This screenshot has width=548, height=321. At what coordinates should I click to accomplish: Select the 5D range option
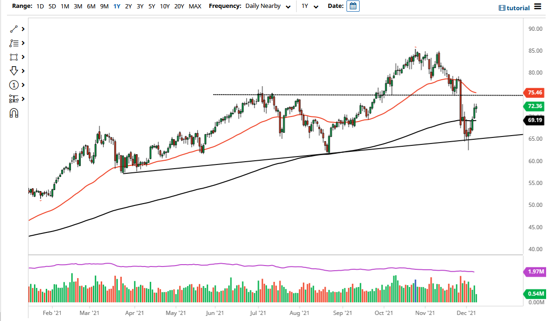pos(52,6)
